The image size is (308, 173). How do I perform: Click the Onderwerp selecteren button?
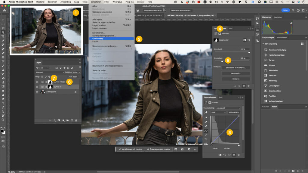point(153,11)
